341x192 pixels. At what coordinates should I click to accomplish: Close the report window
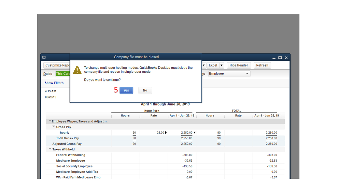(286, 58)
